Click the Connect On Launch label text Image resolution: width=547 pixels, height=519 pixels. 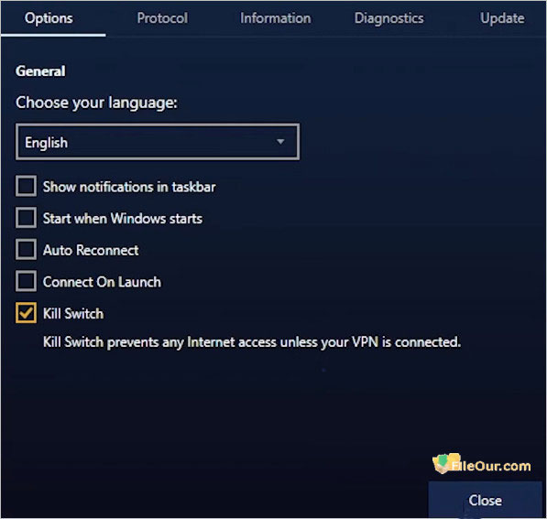pos(102,282)
